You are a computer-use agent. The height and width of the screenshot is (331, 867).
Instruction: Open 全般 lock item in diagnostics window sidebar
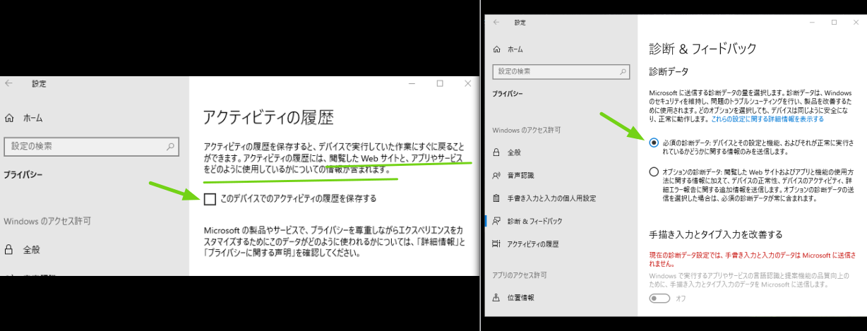point(507,152)
